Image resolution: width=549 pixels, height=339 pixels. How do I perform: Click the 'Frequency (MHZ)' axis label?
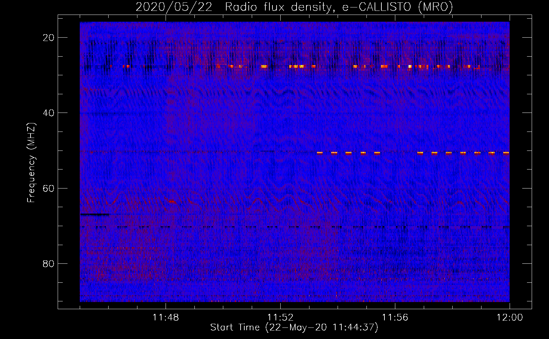[x=31, y=163]
